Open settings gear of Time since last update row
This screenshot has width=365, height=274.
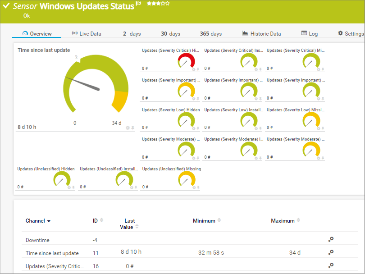(x=331, y=252)
